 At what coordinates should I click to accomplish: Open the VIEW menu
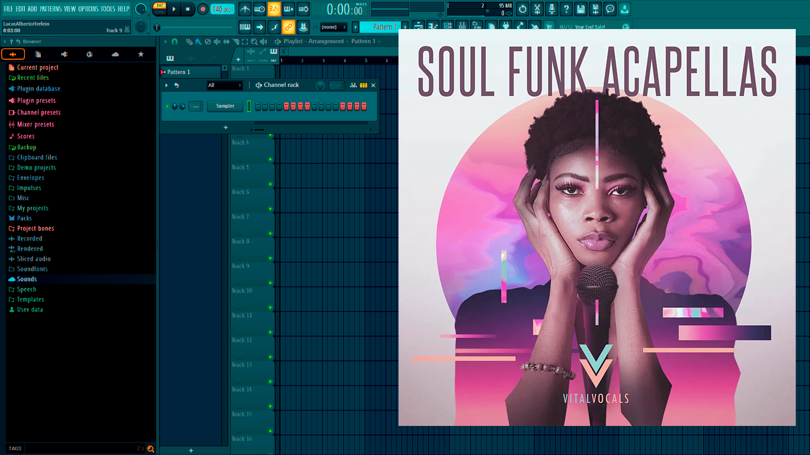click(70, 9)
